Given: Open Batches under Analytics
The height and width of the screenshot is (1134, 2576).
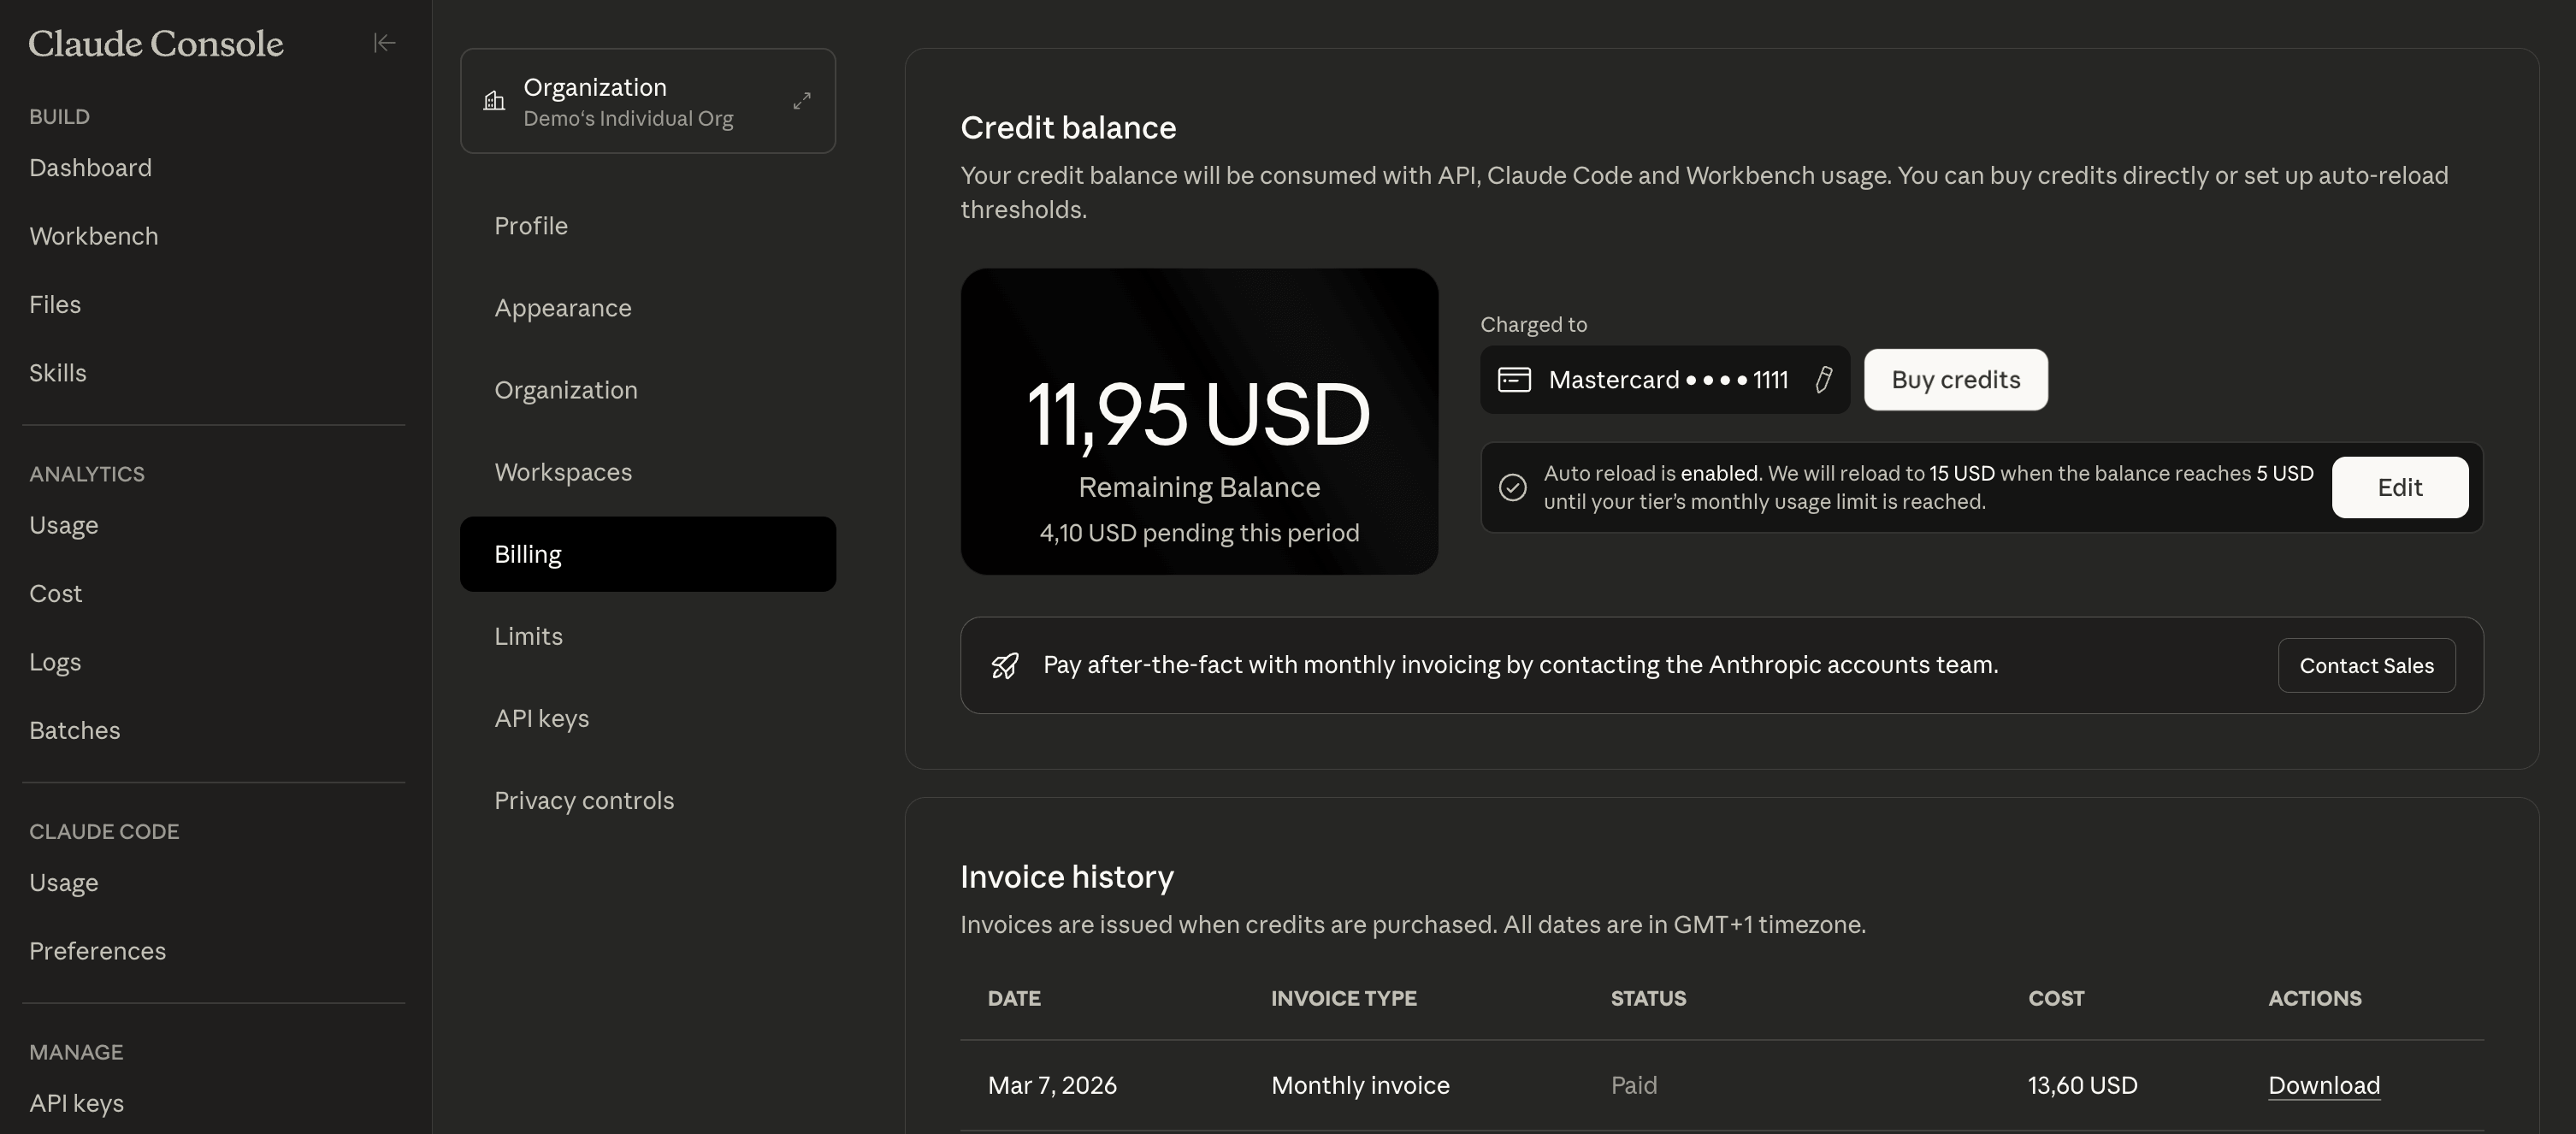Looking at the screenshot, I should pyautogui.click(x=74, y=730).
